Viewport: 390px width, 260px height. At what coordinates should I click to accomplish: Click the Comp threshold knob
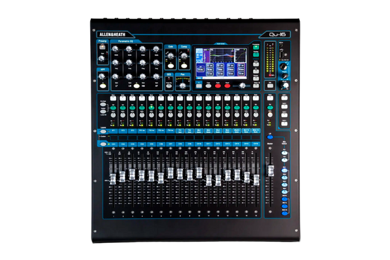[183, 57]
